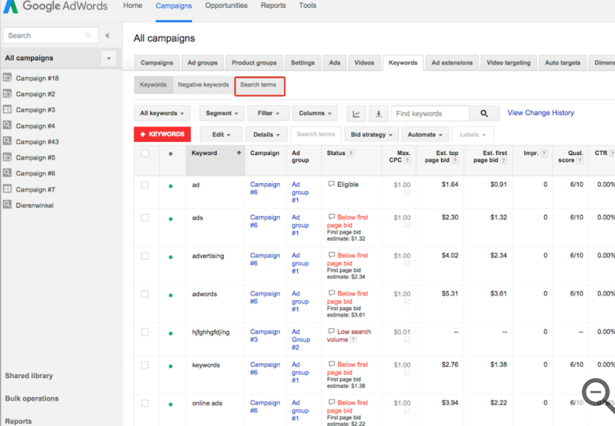Toggle the chart graph icon button
The height and width of the screenshot is (426, 615).
(x=356, y=113)
